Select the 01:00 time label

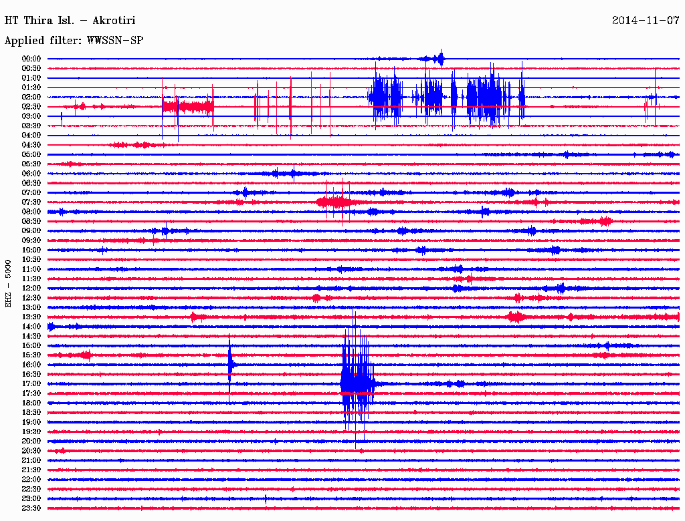point(31,77)
